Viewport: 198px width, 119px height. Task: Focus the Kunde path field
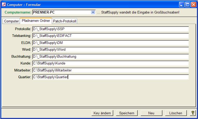[x=110, y=63]
